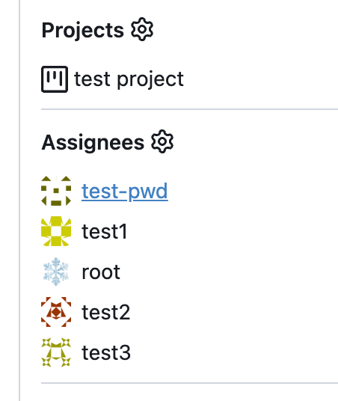The height and width of the screenshot is (401, 338).
Task: Click the project board icon
Action: coord(55,79)
